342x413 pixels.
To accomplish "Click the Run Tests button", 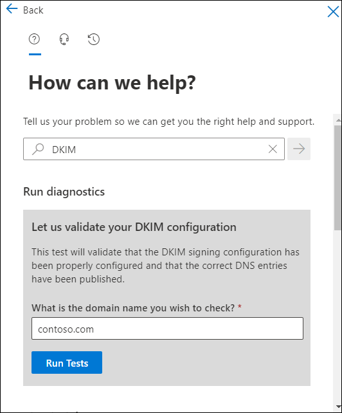I will 67,362.
